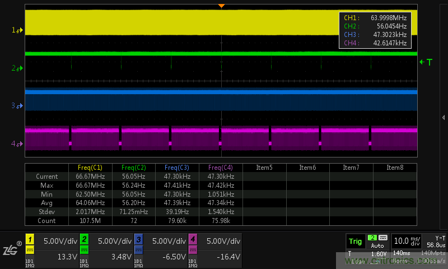Click the empty Item5 measurement slot
Image resolution: width=448 pixels, height=269 pixels.
coord(264,168)
